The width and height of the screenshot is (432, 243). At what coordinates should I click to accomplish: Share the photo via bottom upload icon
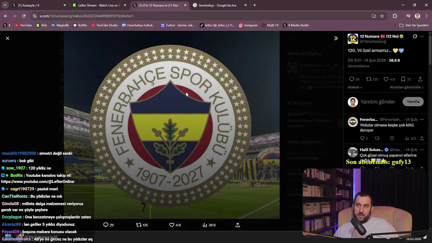[x=238, y=225]
